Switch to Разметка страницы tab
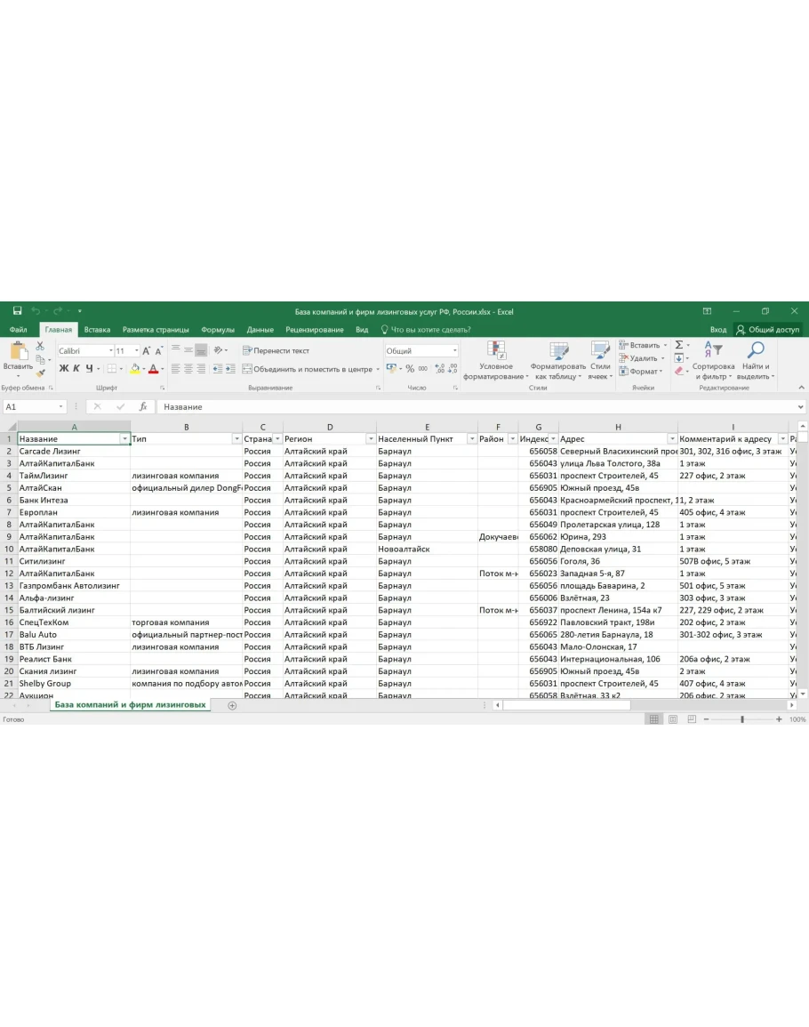 coord(156,330)
